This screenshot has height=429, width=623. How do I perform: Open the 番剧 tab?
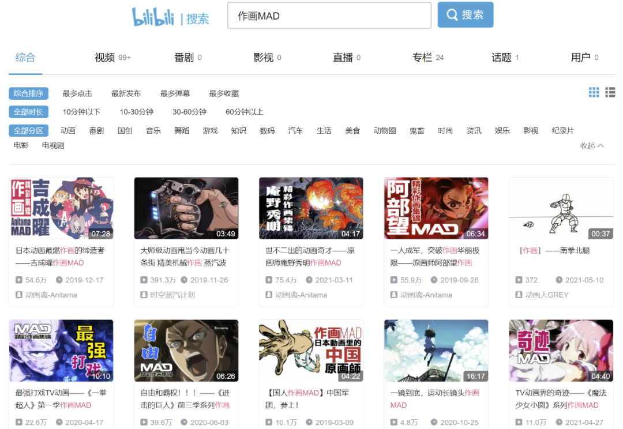click(188, 58)
